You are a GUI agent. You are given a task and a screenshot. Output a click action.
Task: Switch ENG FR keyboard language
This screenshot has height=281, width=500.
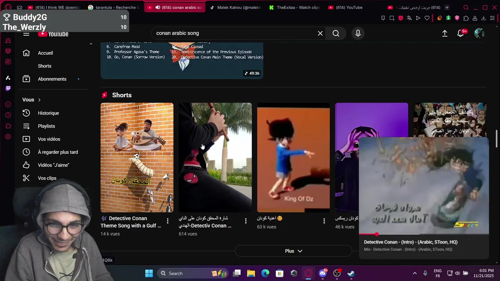(437, 273)
